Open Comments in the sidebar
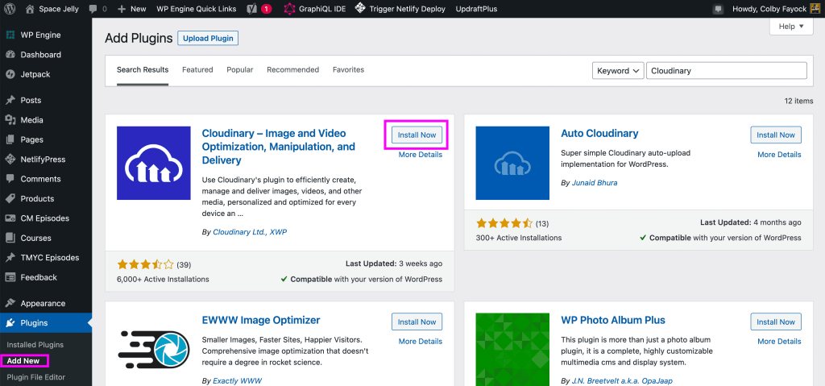825x386 pixels. (40, 179)
